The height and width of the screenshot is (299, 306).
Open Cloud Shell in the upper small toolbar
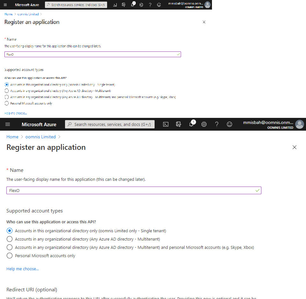pyautogui.click(x=115, y=5)
